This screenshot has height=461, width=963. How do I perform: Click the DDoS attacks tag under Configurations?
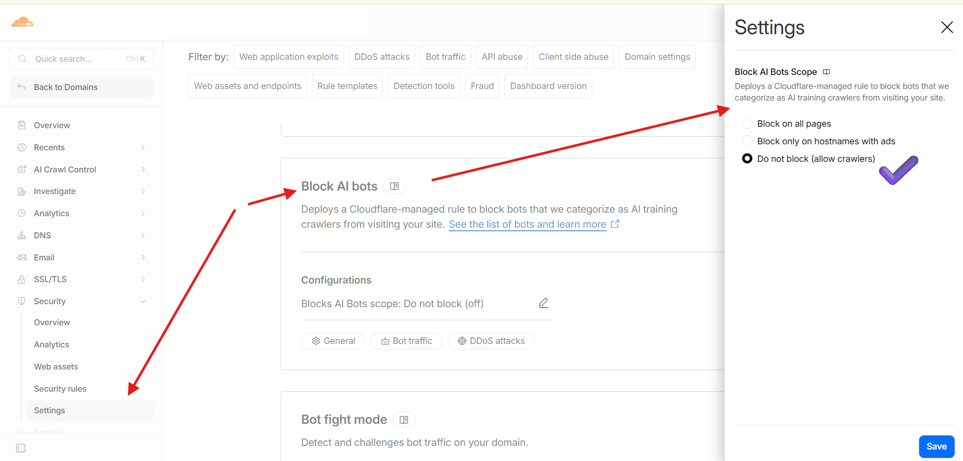coord(491,341)
